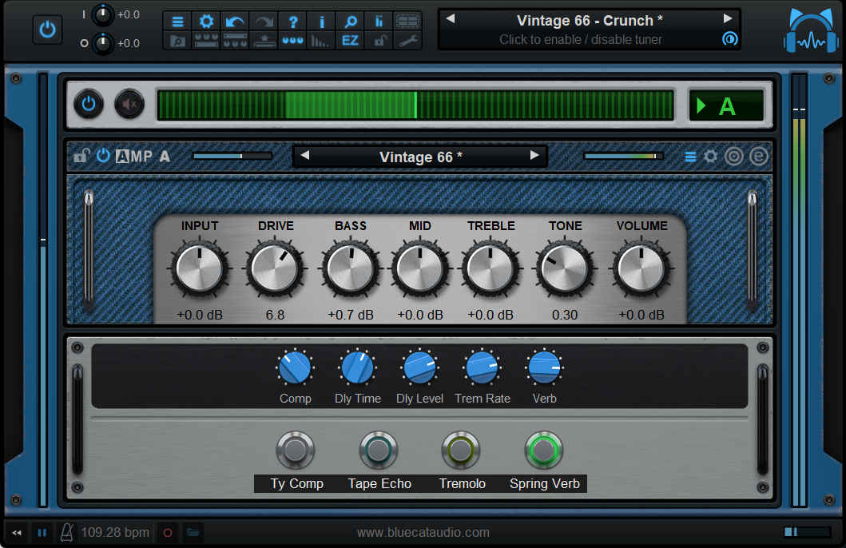Click the undo arrow in the top toolbar

click(x=235, y=22)
